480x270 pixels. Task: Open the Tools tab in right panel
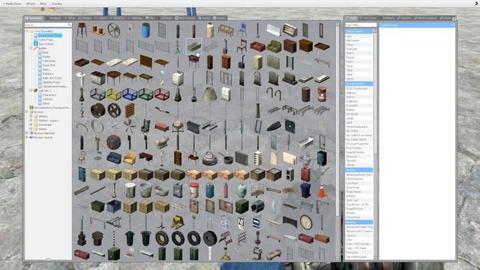coord(351,18)
